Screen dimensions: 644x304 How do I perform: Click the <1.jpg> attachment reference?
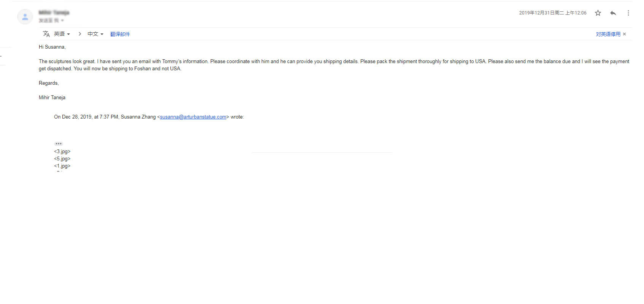point(62,166)
